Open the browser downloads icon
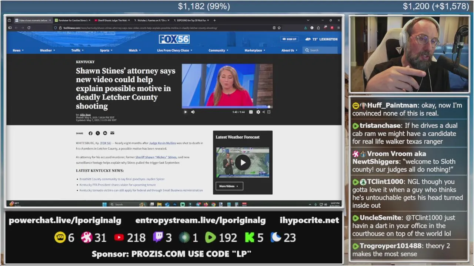Viewport: 474px width, 266px height. (x=306, y=28)
